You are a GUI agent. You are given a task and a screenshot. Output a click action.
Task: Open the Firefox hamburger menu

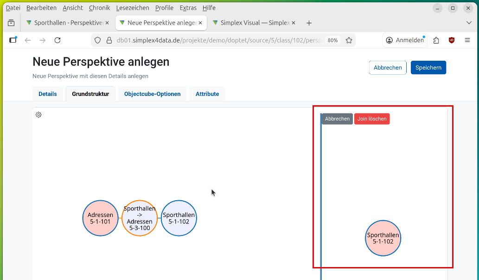point(467,40)
